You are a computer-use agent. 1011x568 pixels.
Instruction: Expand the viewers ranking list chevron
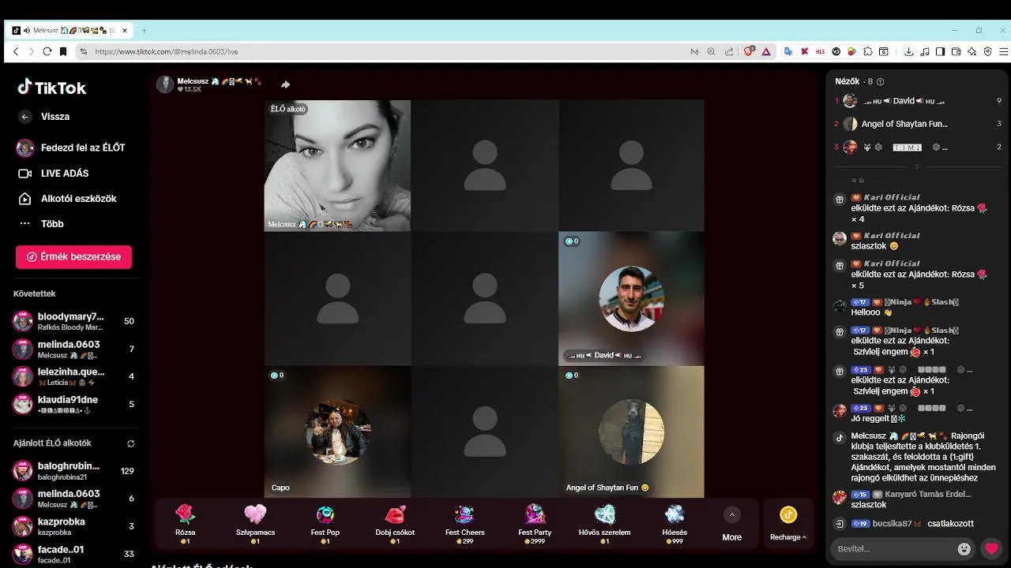point(917,166)
